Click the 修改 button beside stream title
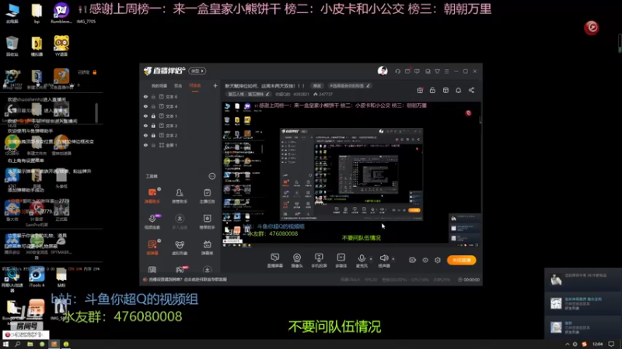 click(317, 86)
